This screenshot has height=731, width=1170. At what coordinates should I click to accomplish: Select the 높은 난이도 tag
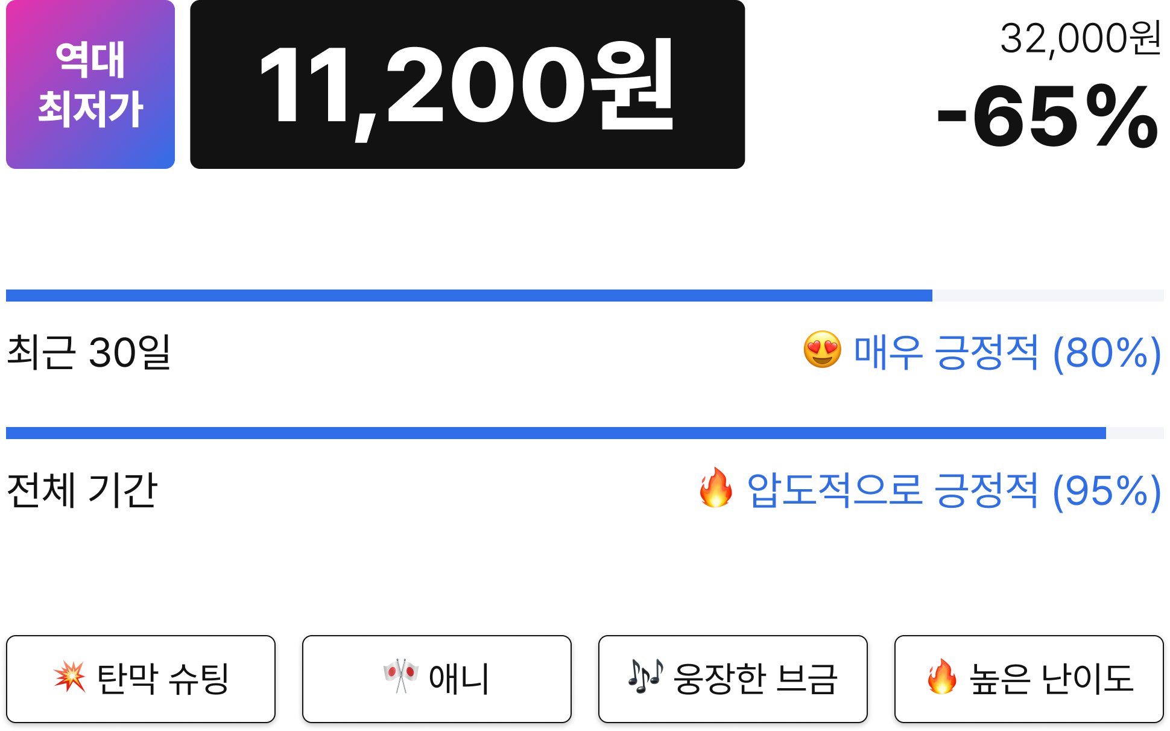coord(1029,679)
